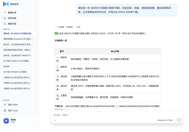The height and width of the screenshot is (132, 189).
Task: Click the 搜索对话 magnifier icon
Action: pyautogui.click(x=5, y=24)
